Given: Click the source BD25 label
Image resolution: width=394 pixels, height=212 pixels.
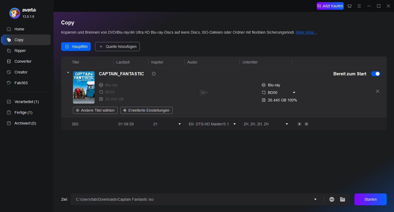Looking at the screenshot, I should point(110,92).
